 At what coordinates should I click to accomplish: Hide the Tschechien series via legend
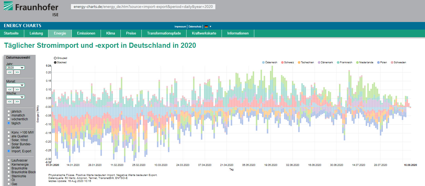(x=299, y=62)
